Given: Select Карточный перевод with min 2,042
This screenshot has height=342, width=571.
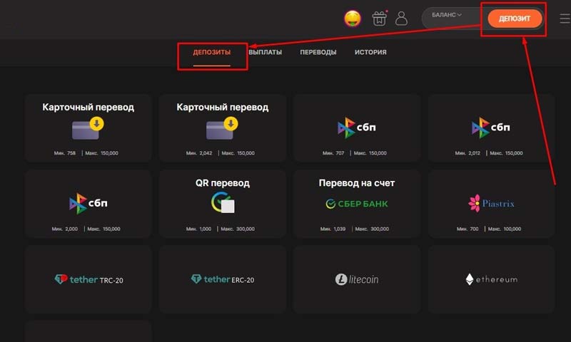Looking at the screenshot, I should 222,128.
